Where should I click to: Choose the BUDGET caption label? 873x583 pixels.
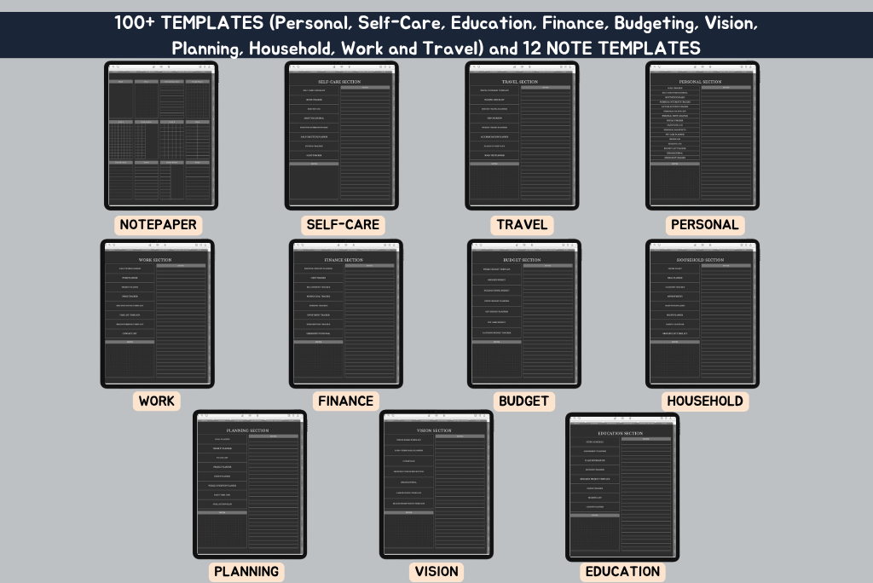point(524,401)
